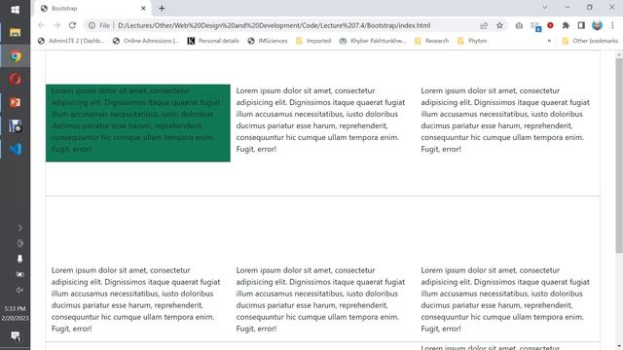Open the mail extension with badge

click(535, 26)
